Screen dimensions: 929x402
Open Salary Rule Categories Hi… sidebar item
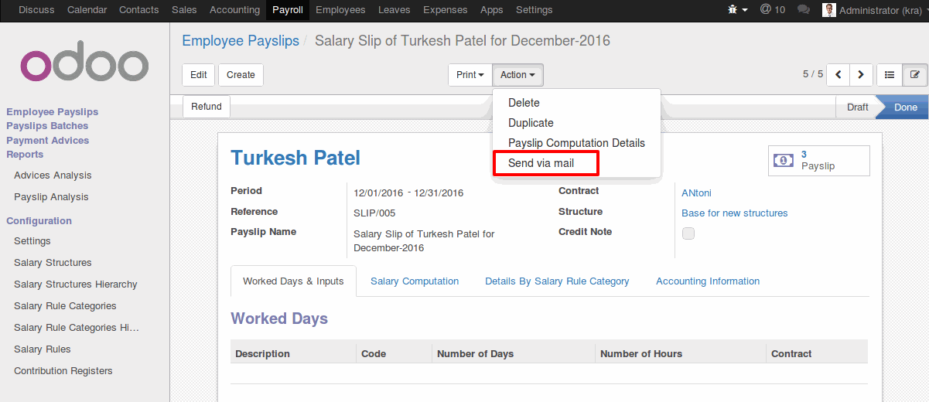(x=77, y=328)
